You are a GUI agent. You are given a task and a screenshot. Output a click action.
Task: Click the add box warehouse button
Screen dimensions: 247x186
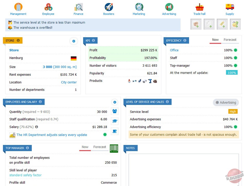pos(196,24)
